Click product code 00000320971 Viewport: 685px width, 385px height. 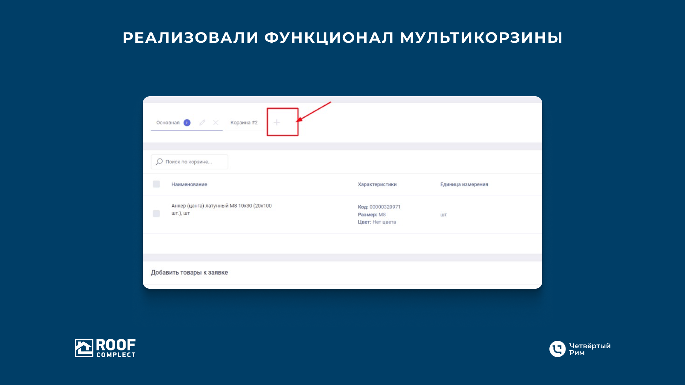pos(385,207)
